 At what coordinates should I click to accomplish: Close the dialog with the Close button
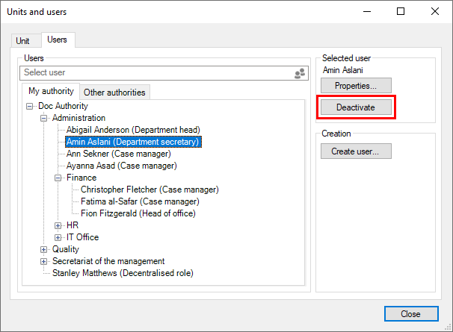pyautogui.click(x=411, y=314)
